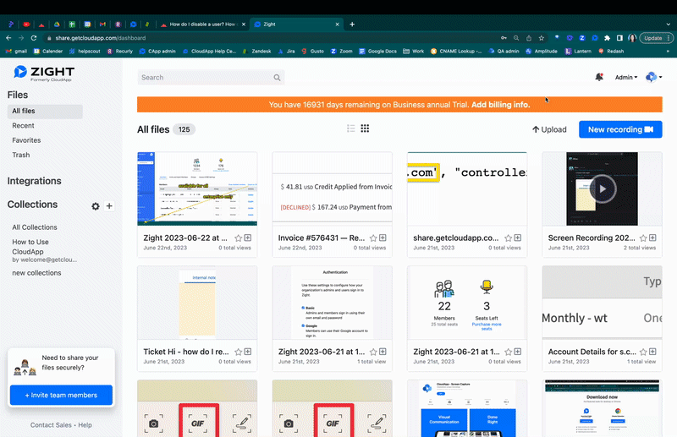Add share.getcloudapp.co... file to collection

point(518,238)
